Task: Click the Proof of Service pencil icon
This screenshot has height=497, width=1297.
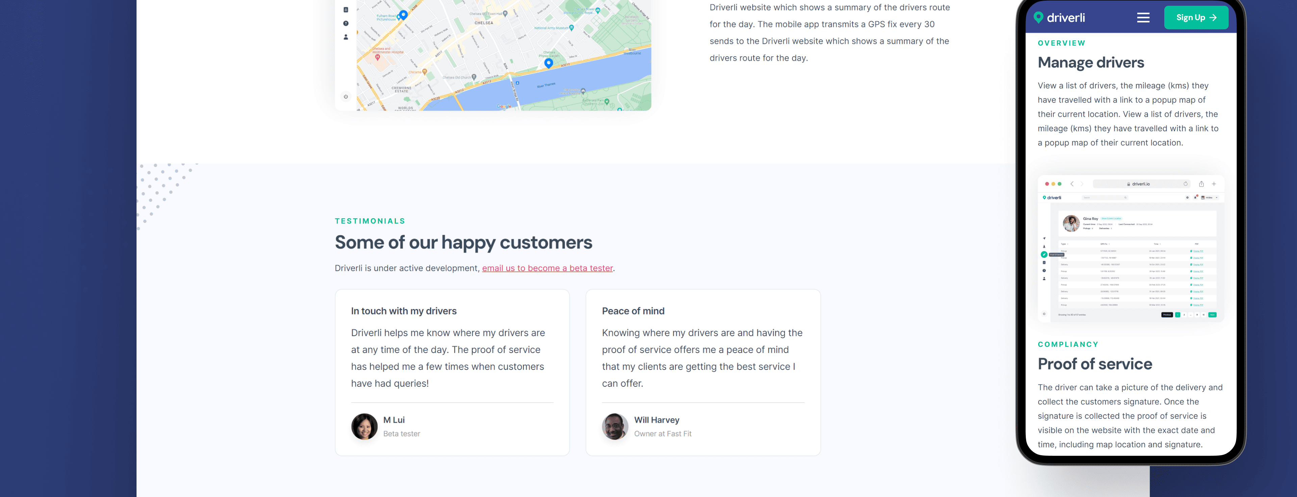Action: (x=1044, y=254)
